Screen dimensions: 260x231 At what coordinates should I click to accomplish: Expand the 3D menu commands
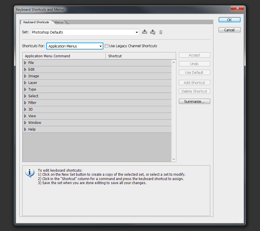point(25,109)
